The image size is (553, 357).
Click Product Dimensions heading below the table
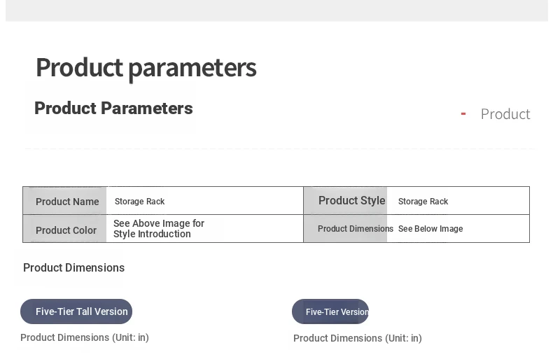coord(73,268)
